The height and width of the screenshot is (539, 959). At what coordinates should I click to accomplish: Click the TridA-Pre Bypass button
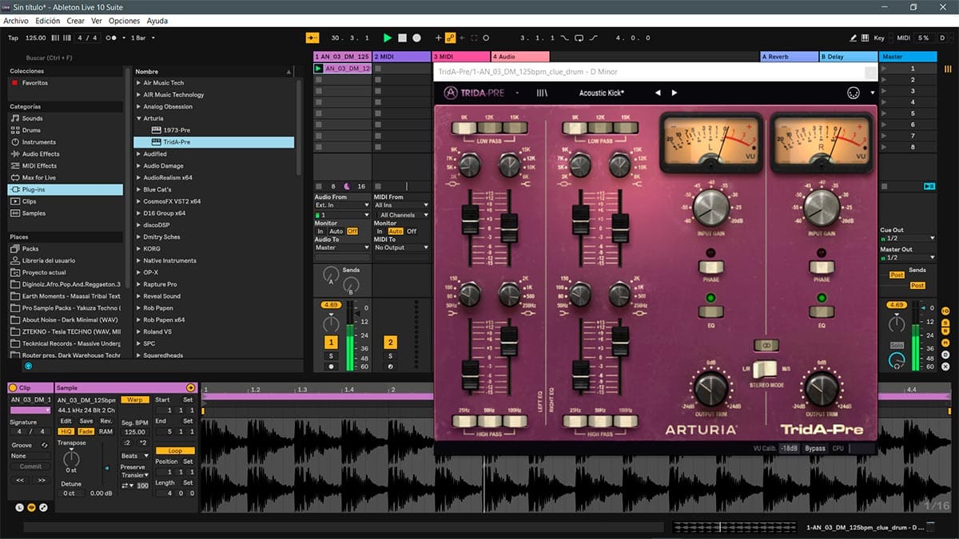tap(815, 449)
